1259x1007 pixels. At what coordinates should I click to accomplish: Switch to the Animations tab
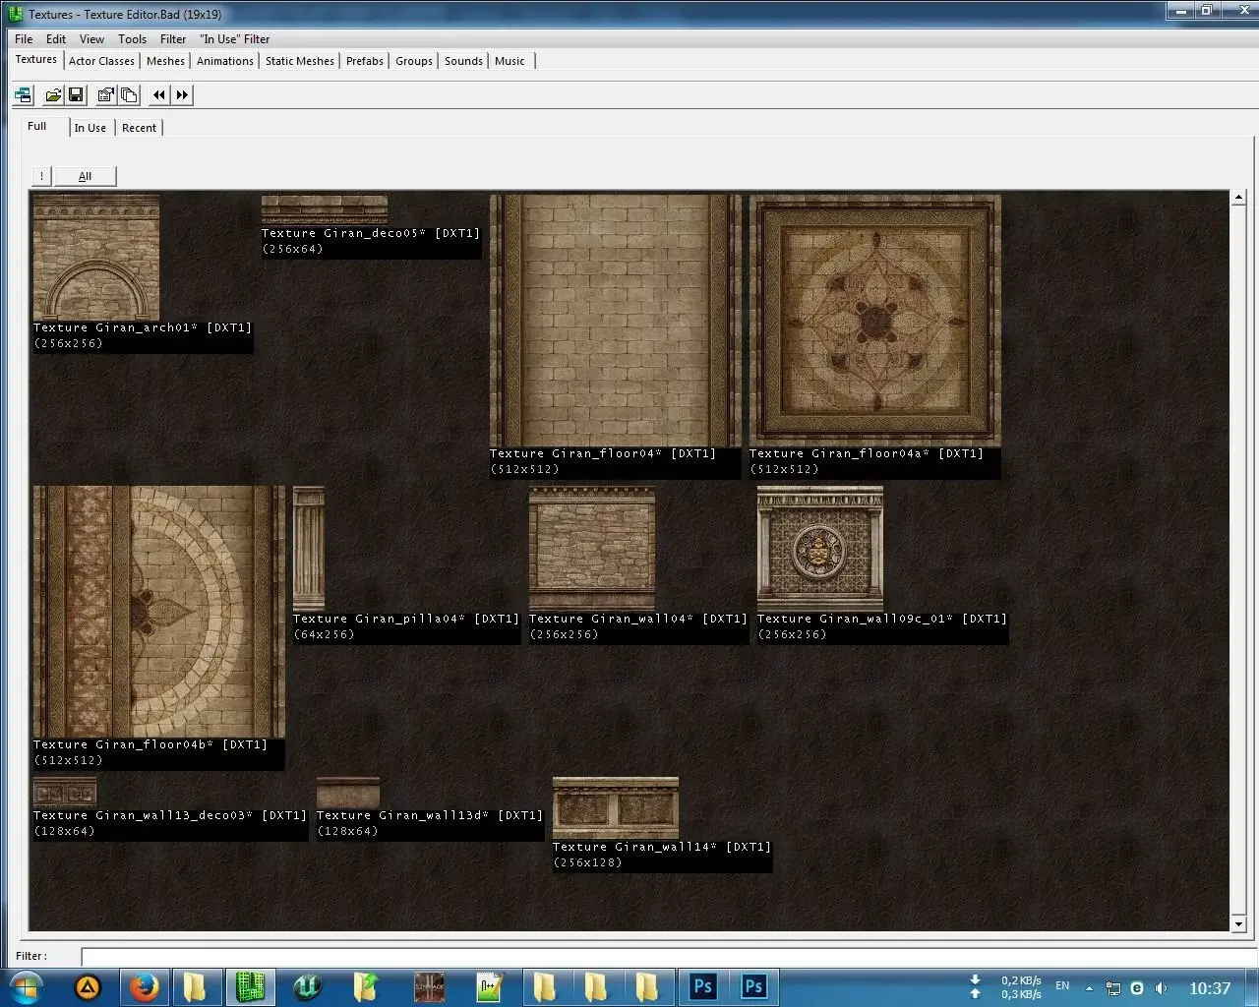point(225,61)
